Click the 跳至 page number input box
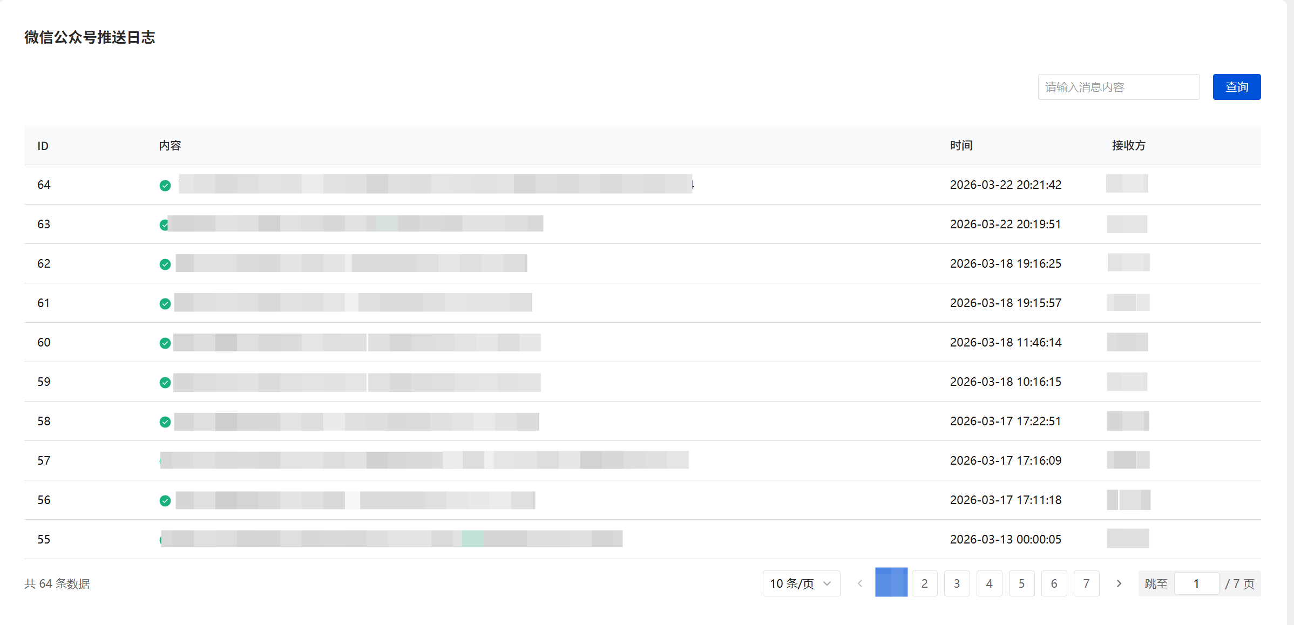Viewport: 1294px width, 625px height. pos(1196,583)
